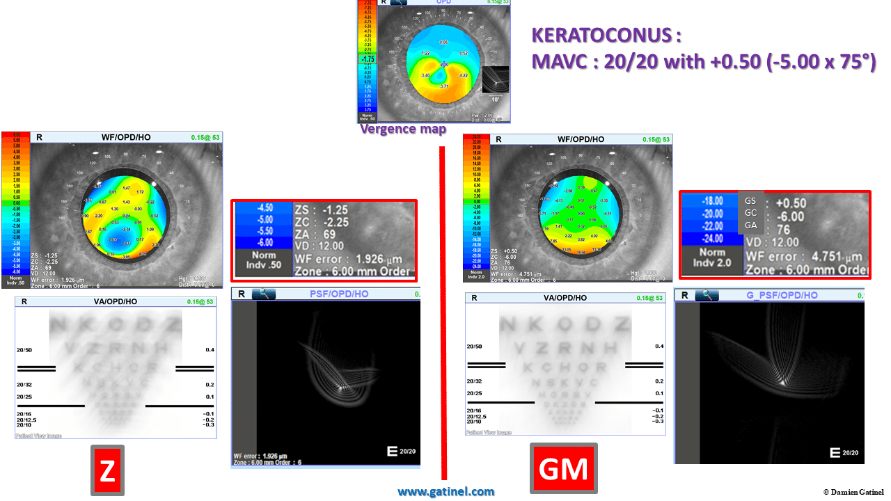Click the E 20/20 marker in G_PSF/OPD/HO panel
Viewport: 891px width, 501px height.
point(846,452)
